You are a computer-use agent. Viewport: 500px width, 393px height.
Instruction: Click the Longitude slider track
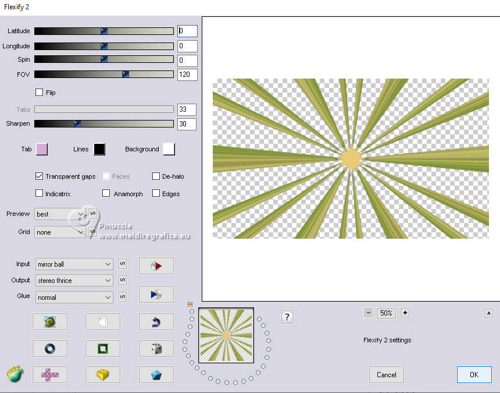tap(104, 46)
